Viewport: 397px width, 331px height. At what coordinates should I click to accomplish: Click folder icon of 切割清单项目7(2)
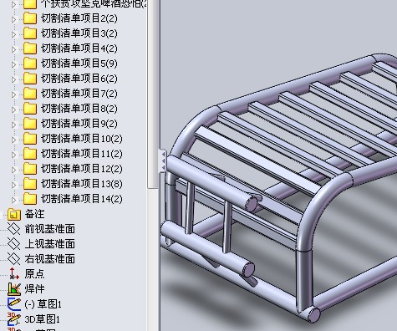tap(30, 94)
